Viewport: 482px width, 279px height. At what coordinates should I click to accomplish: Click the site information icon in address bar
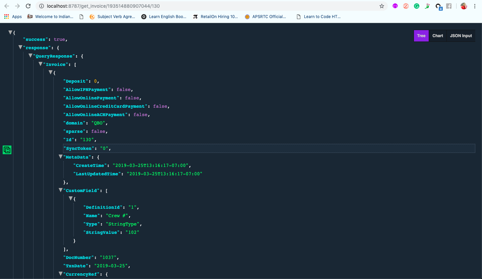coord(42,6)
